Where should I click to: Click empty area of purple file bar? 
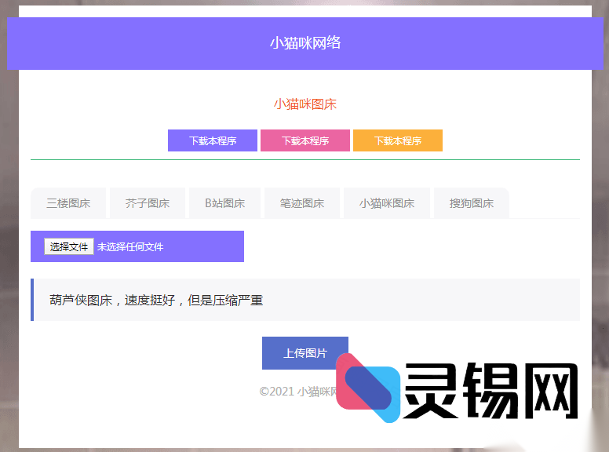click(208, 247)
